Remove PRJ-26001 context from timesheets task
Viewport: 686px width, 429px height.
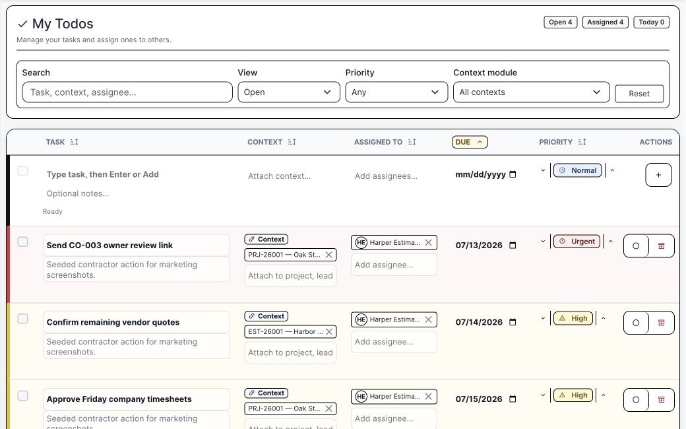pos(328,409)
